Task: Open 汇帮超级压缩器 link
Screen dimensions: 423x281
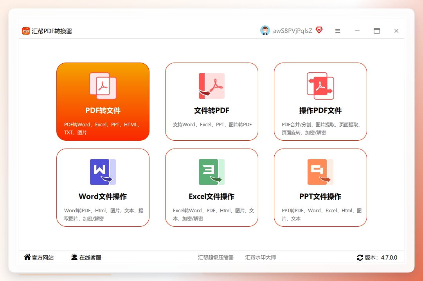Action: click(x=216, y=257)
